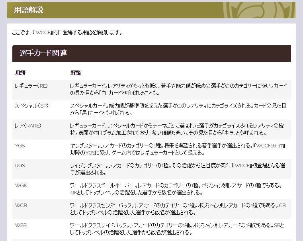This screenshot has height=241, width=303.
Task: Select the レギュラーカード description text
Action: pos(178,89)
